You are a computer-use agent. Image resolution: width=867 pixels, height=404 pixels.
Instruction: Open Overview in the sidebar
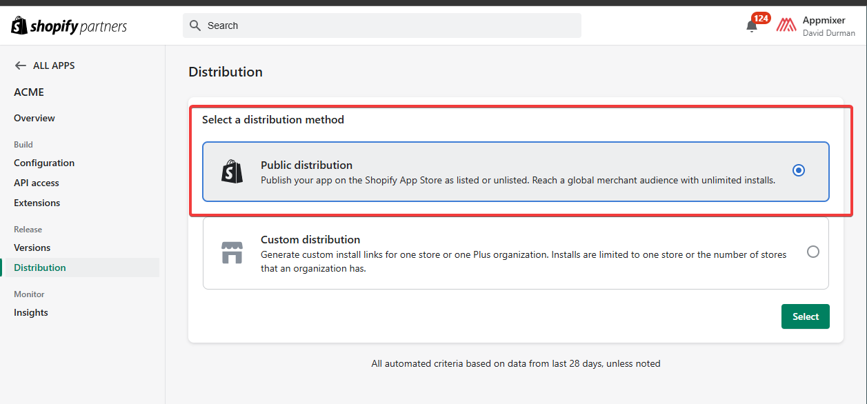pyautogui.click(x=34, y=118)
